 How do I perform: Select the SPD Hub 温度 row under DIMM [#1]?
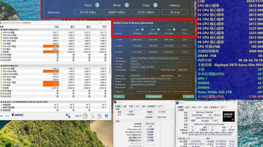coord(54,32)
